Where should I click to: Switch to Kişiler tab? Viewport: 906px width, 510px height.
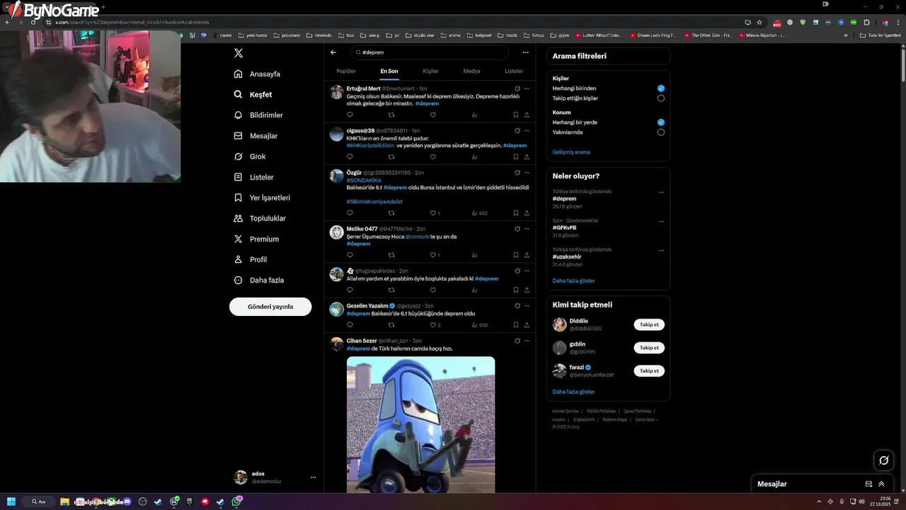point(430,71)
